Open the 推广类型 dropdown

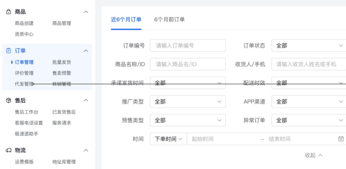click(x=188, y=101)
